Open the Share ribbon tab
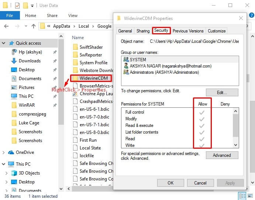Viewport: 255px width, 200px height. tap(52, 15)
